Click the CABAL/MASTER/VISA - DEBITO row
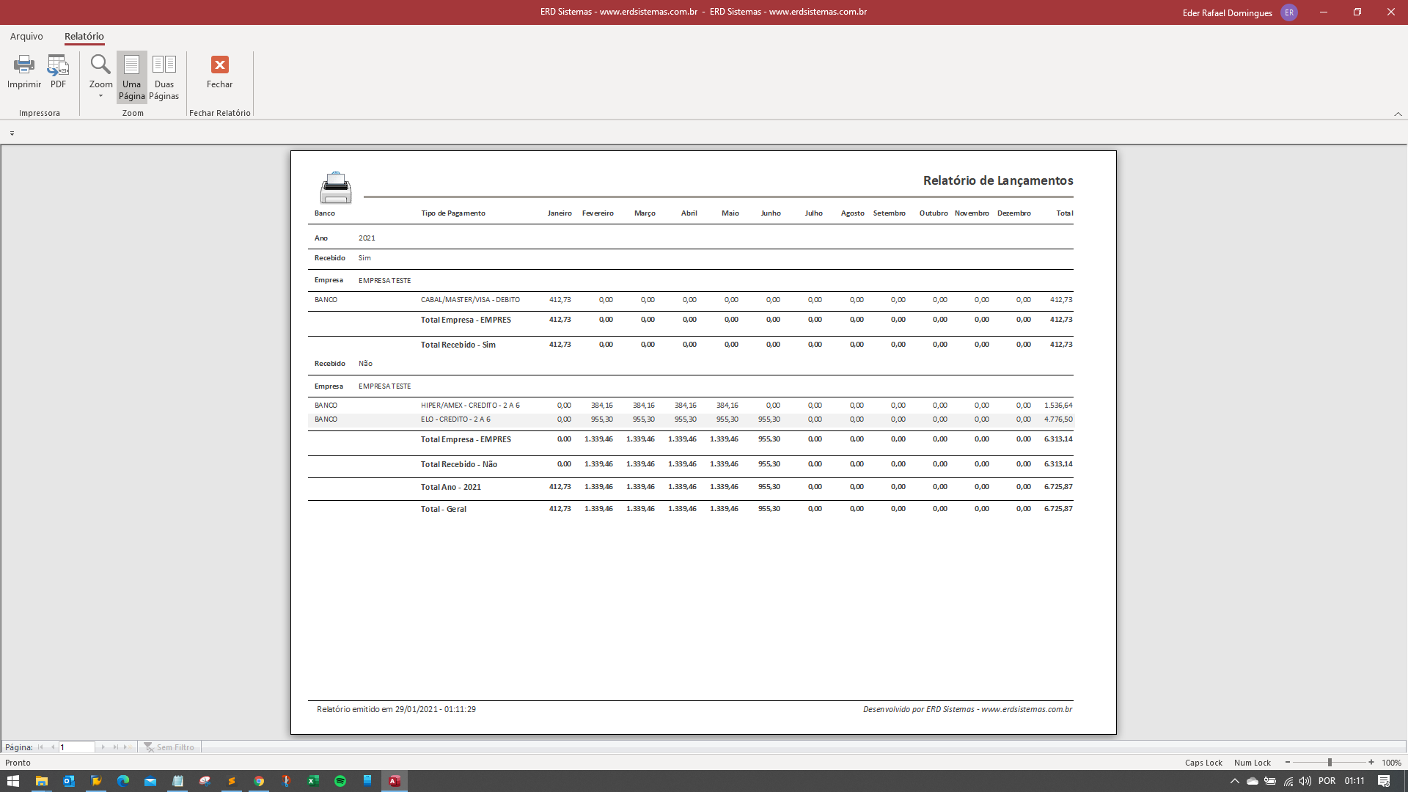Viewport: 1408px width, 792px height. pyautogui.click(x=691, y=300)
